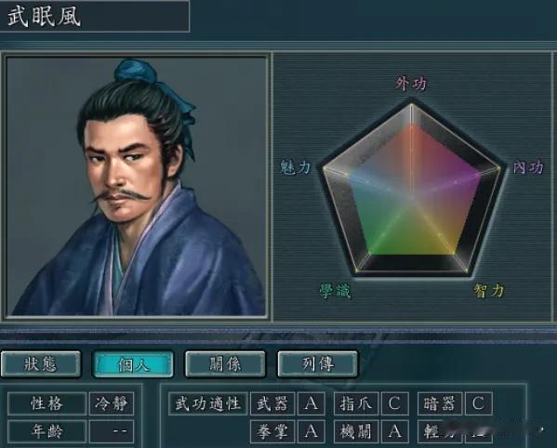Screen dimensions: 557x448
Task: Click the 智力 attribute label
Action: [489, 290]
